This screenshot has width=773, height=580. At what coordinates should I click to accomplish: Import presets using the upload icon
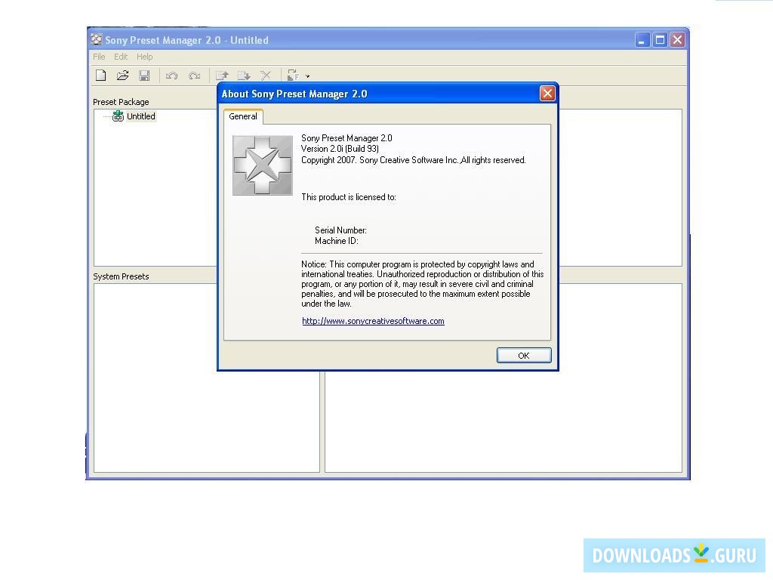point(220,75)
